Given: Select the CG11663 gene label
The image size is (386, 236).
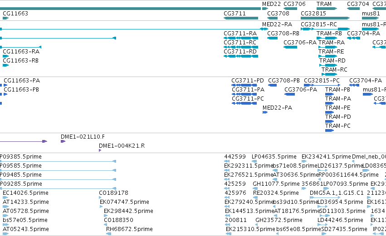Looking at the screenshot, I should coord(15,14).
